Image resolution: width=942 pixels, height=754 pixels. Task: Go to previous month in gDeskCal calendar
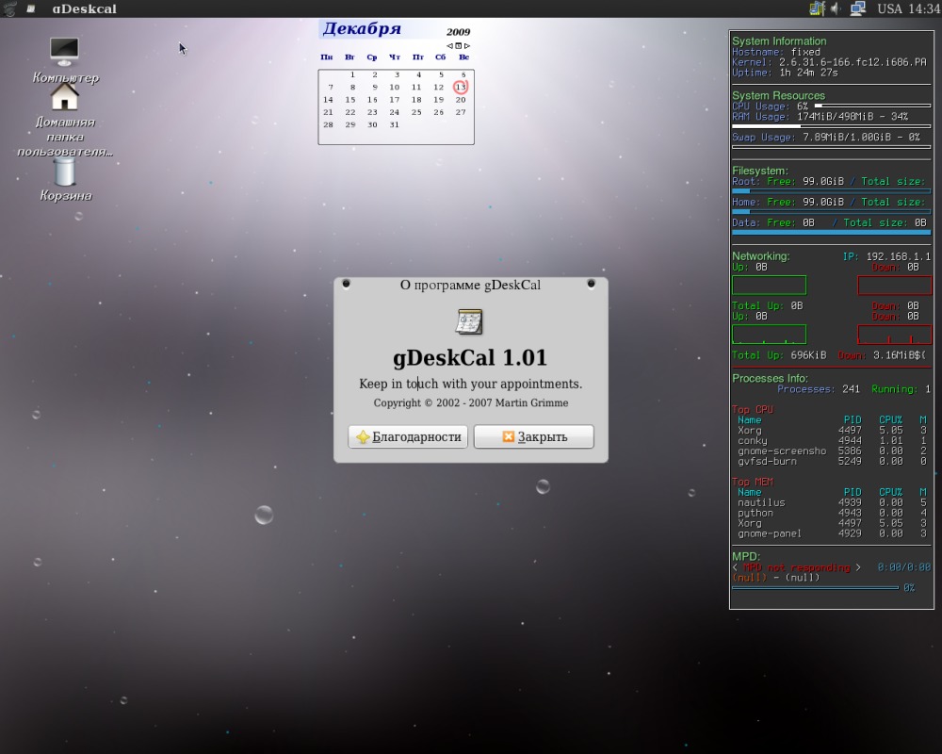coord(449,45)
